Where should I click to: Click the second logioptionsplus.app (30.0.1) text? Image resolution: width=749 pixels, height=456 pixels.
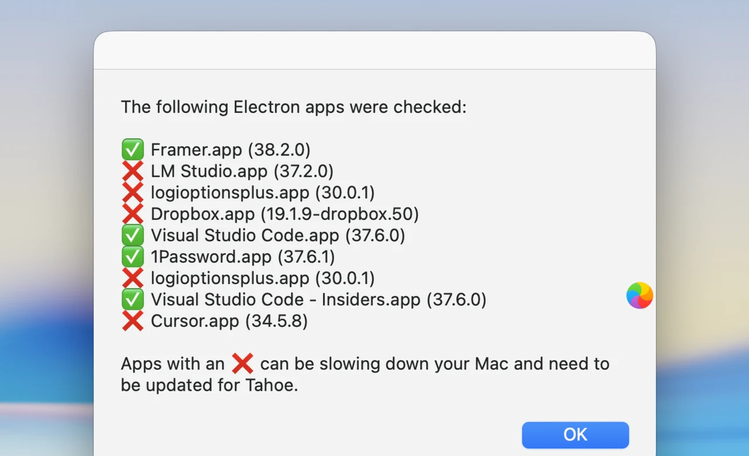point(263,278)
